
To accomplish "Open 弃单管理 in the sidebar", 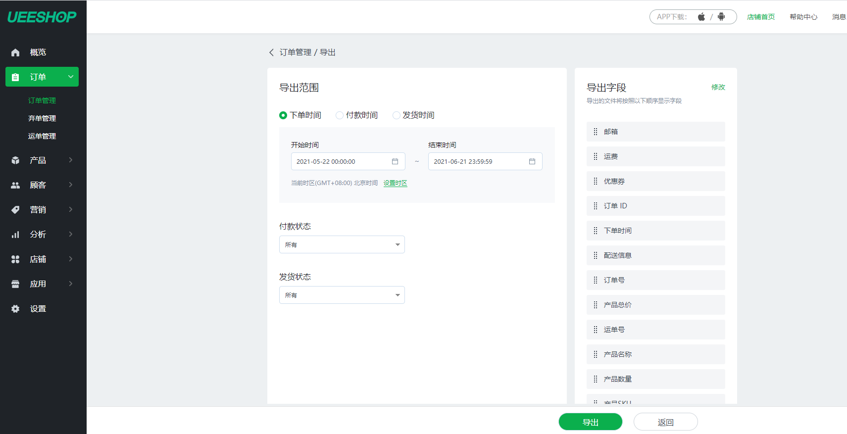I will [42, 118].
